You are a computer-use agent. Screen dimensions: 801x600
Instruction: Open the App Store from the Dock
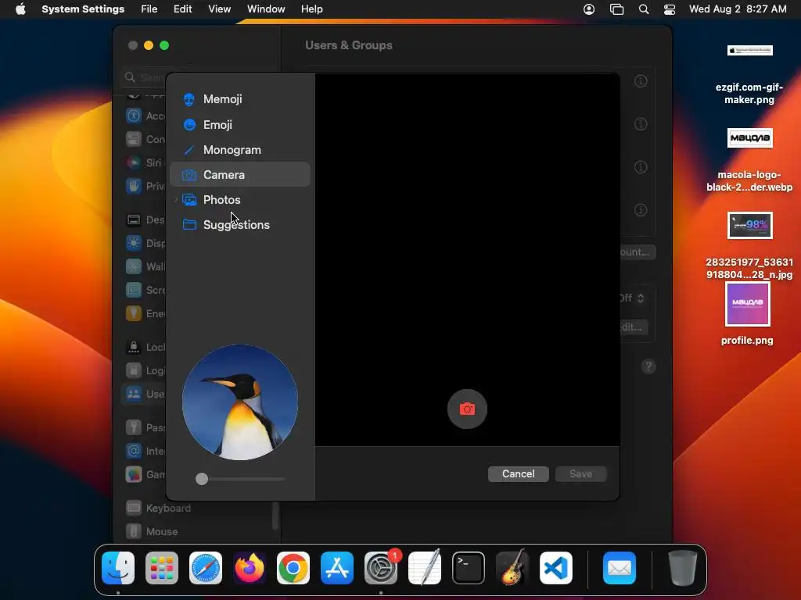(x=337, y=568)
